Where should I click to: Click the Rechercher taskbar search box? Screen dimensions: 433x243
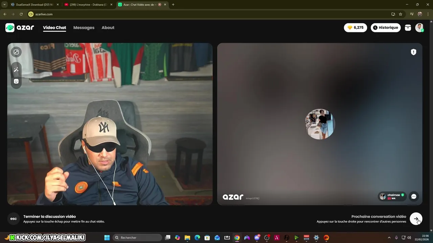click(x=137, y=238)
